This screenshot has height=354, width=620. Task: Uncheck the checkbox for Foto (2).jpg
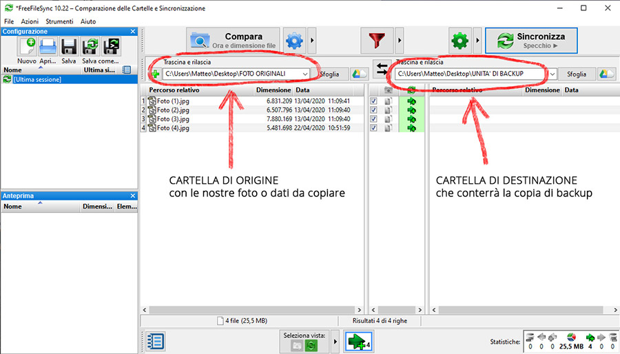[x=373, y=110]
